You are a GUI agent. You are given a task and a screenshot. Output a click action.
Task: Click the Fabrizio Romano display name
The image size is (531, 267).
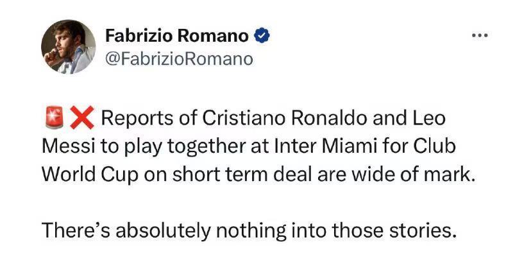click(x=176, y=36)
